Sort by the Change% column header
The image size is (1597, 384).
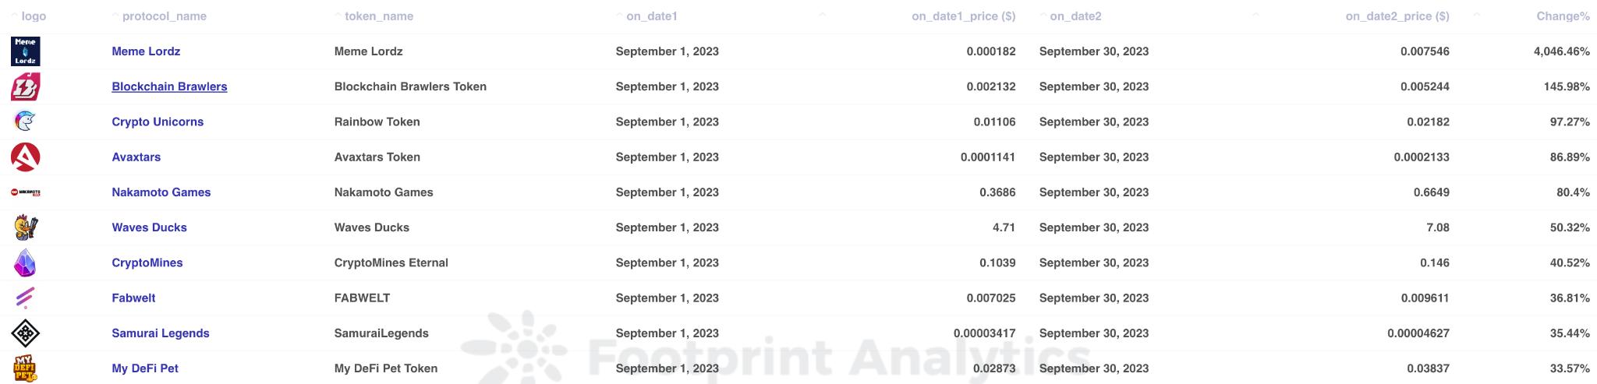(1562, 16)
